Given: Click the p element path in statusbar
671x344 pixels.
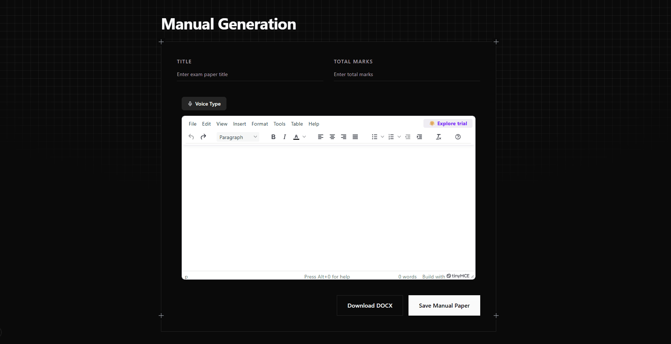Looking at the screenshot, I should click(x=186, y=277).
